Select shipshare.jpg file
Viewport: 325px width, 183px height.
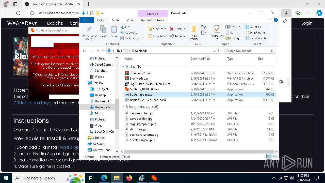point(138,129)
